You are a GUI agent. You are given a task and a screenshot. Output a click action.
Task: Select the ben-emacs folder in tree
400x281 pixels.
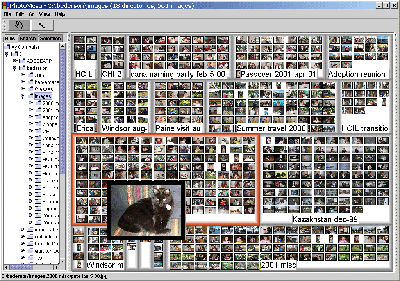pyautogui.click(x=46, y=82)
